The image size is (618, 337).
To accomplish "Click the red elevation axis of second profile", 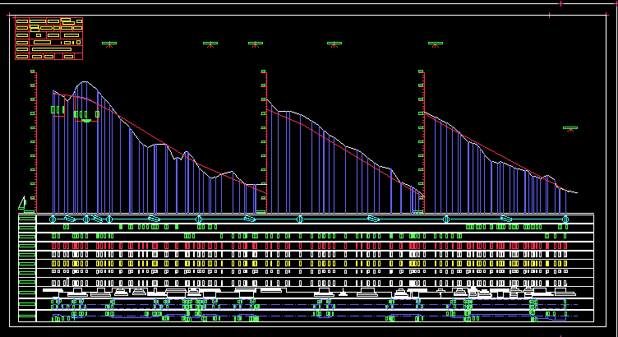I will 265,140.
